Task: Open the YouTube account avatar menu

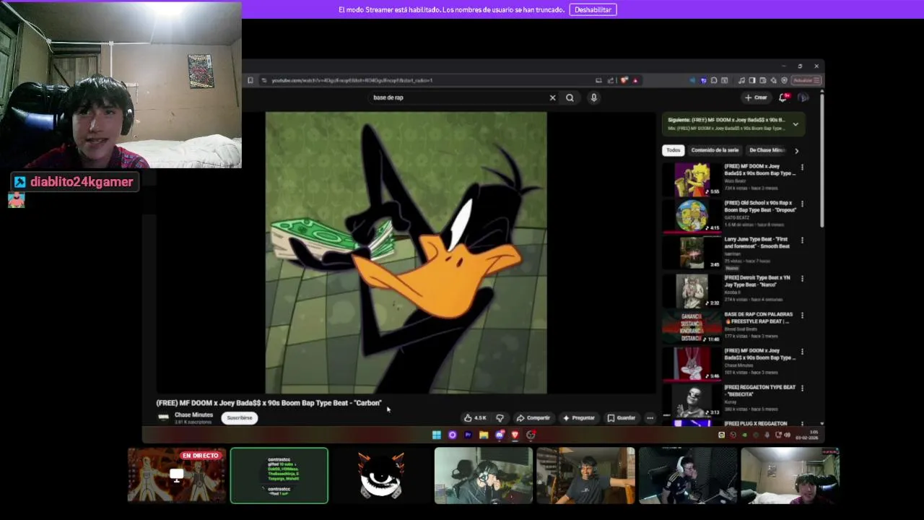Action: 803,97
